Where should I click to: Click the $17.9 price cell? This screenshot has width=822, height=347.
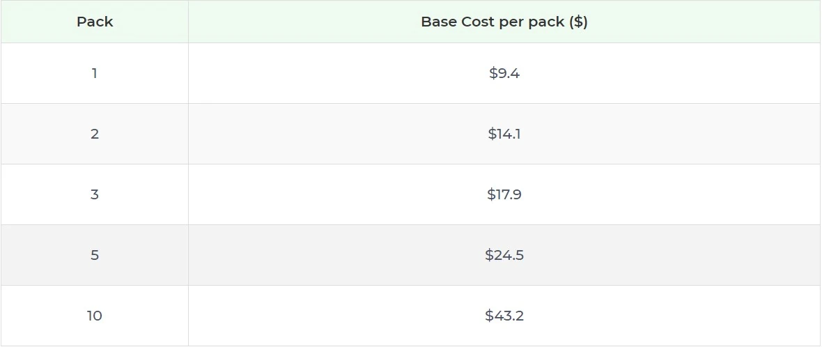(x=504, y=194)
